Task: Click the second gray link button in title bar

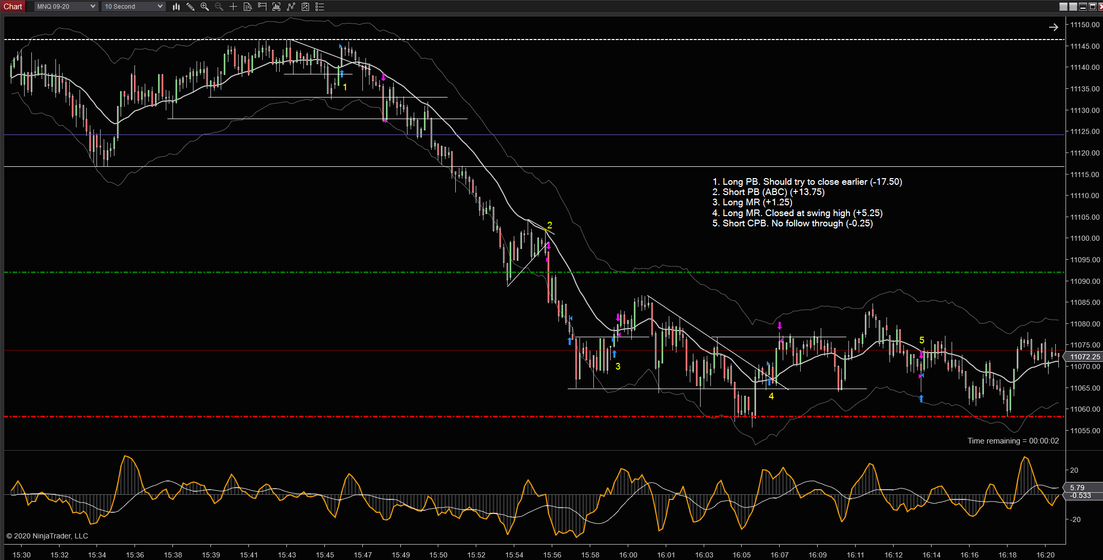Action: pos(1073,7)
